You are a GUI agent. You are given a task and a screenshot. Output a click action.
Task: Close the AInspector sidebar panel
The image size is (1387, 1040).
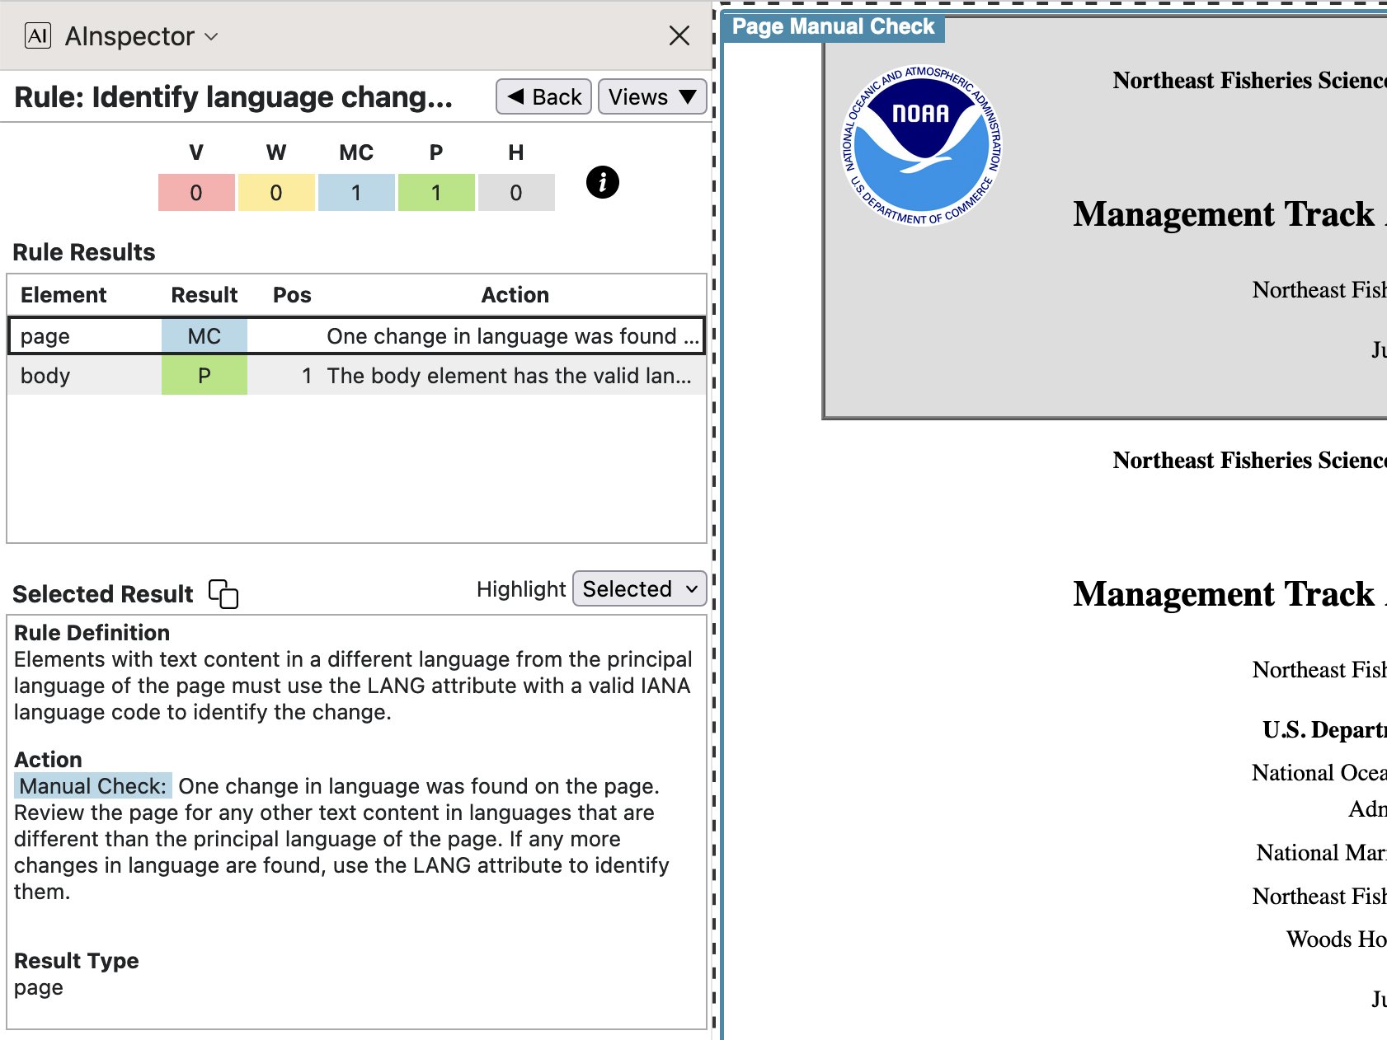pyautogui.click(x=679, y=35)
